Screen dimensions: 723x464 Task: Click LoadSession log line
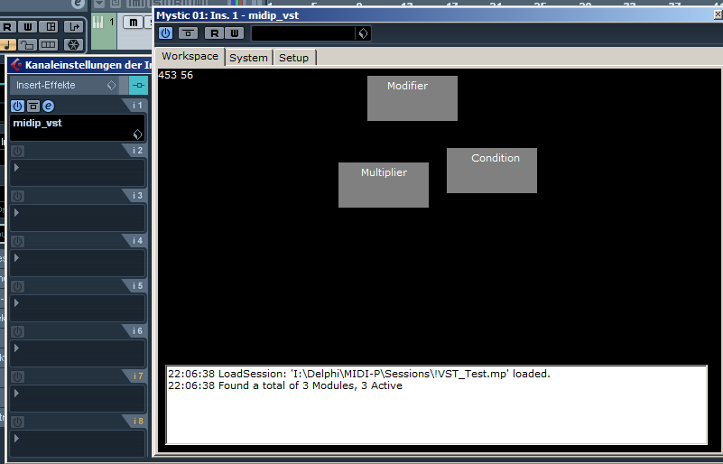(x=359, y=374)
